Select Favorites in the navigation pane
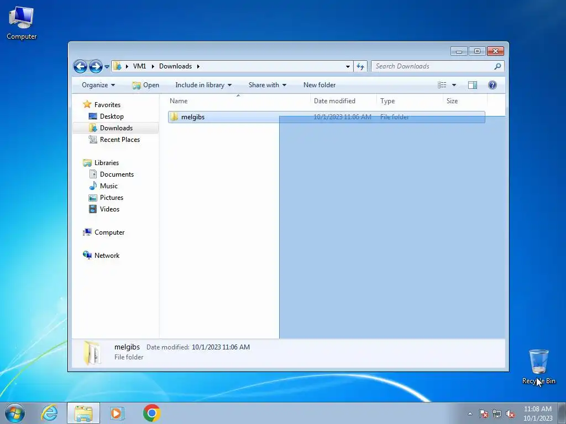 108,104
